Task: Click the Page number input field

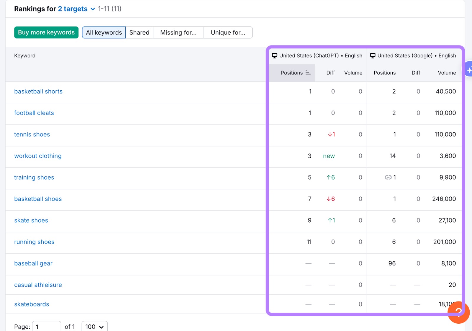Action: pyautogui.click(x=47, y=327)
